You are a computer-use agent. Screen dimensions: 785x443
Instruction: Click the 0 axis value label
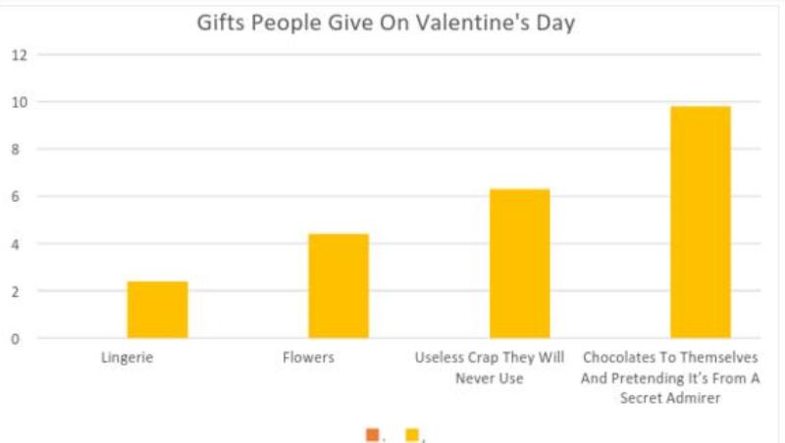coord(16,339)
